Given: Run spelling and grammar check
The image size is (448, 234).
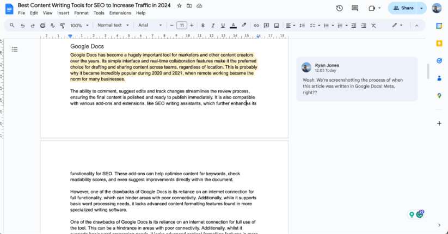Looking at the screenshot, I should [x=53, y=26].
